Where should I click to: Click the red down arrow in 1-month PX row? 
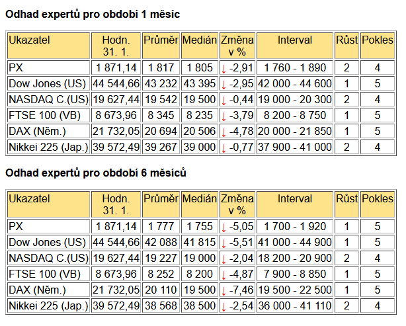tap(223, 69)
